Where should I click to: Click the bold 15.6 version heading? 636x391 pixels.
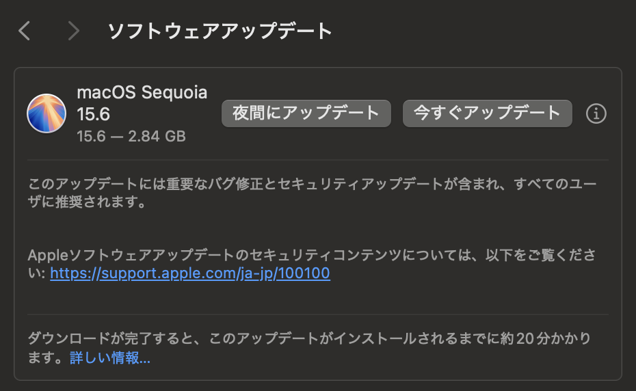click(93, 114)
